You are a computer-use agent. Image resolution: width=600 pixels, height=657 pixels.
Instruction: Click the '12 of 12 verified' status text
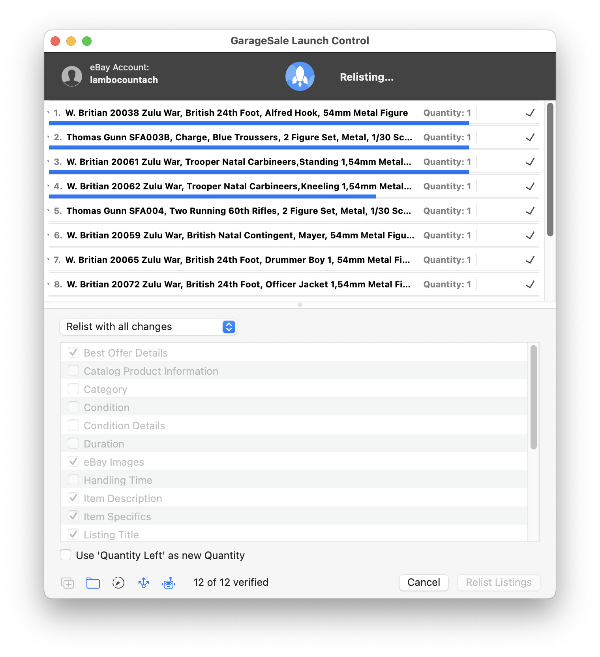point(231,582)
